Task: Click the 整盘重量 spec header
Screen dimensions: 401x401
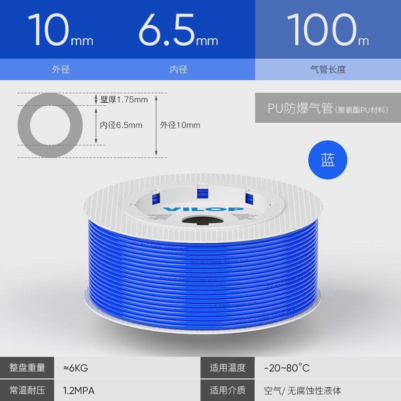Action: point(27,367)
